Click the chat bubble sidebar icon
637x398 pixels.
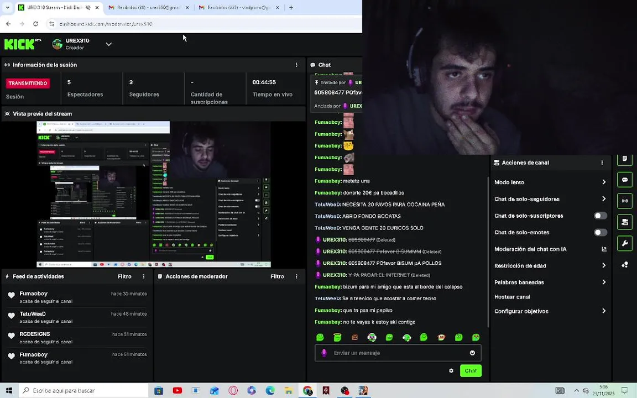(624, 180)
